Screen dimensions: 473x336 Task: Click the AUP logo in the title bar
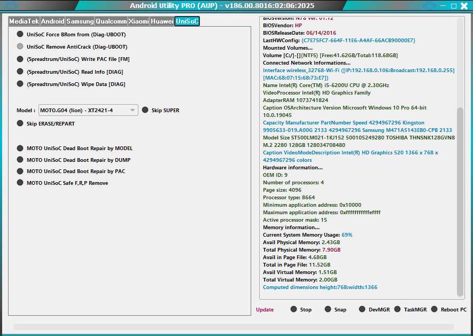(x=10, y=5)
